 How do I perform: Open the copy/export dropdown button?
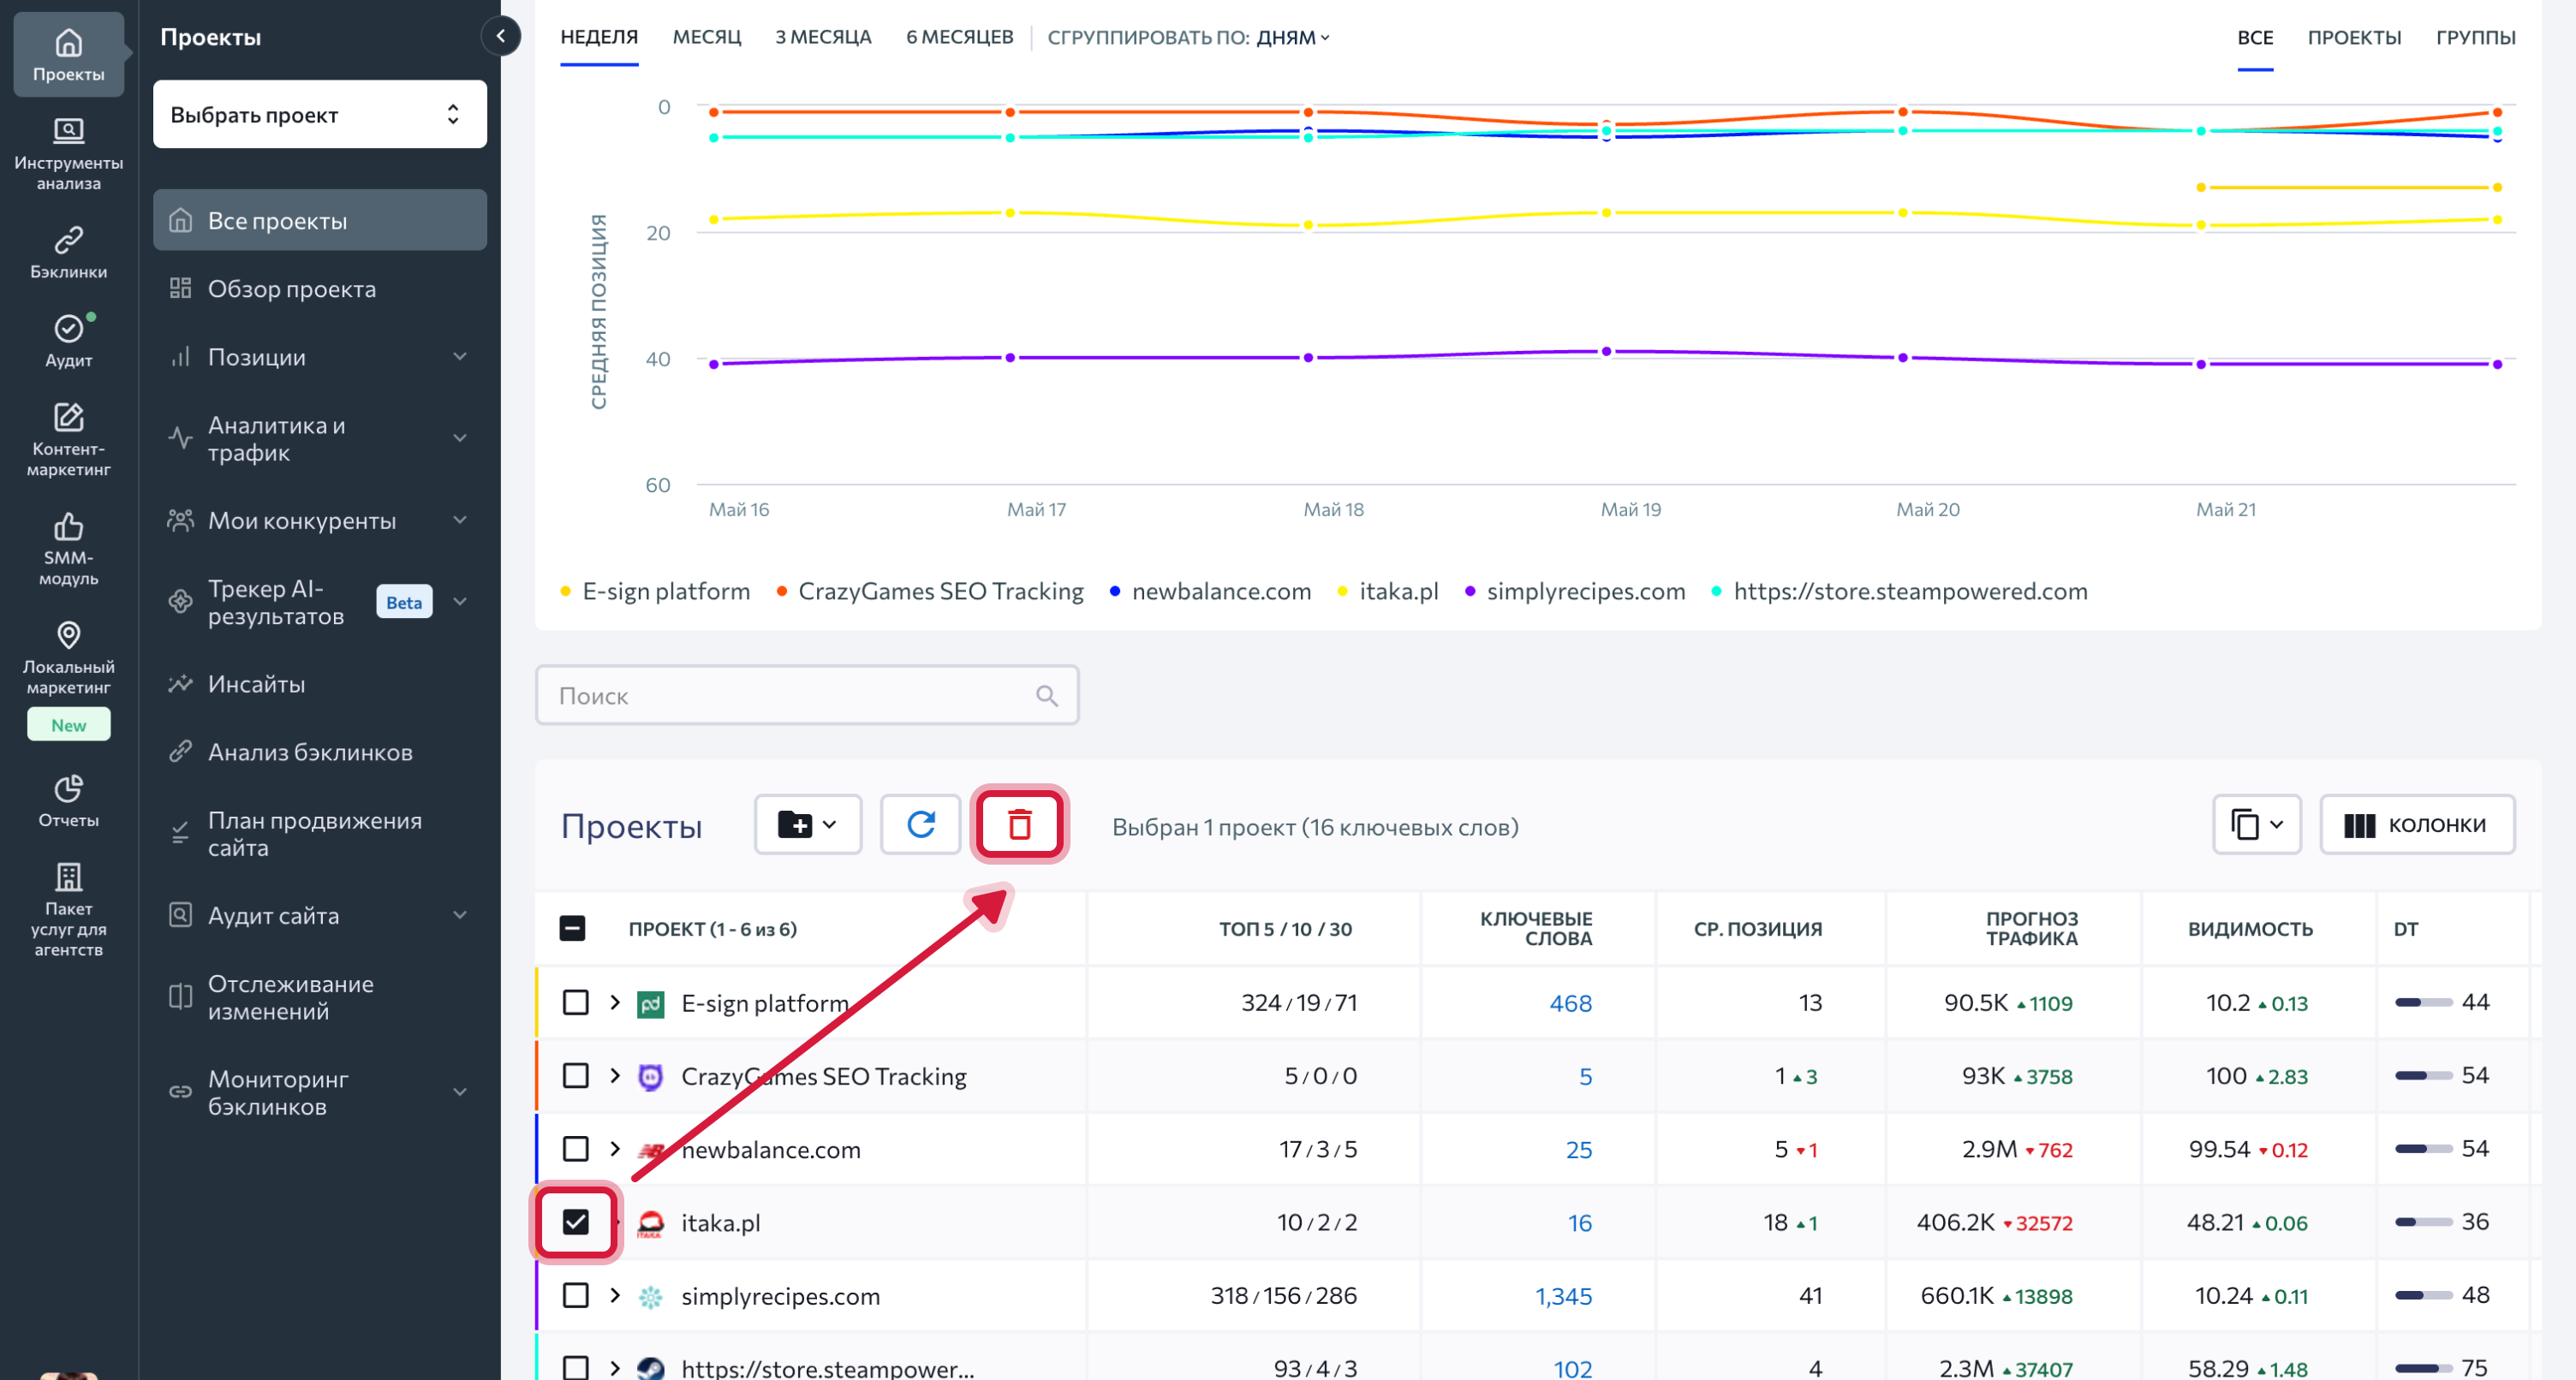[2256, 824]
